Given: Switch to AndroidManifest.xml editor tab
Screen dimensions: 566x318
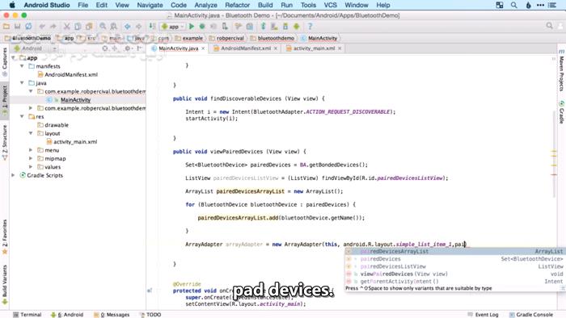Looking at the screenshot, I should click(x=246, y=48).
